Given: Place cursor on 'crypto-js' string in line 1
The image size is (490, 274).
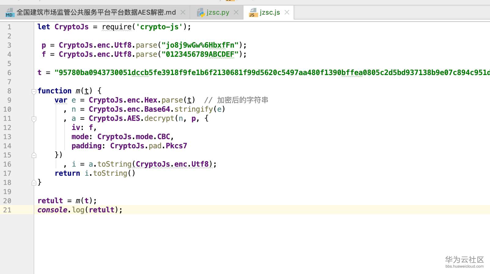Looking at the screenshot, I should click(159, 27).
